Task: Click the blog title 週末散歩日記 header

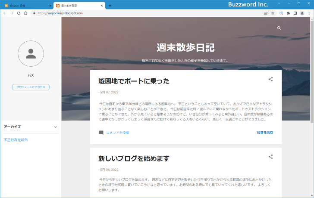Action: click(x=185, y=47)
